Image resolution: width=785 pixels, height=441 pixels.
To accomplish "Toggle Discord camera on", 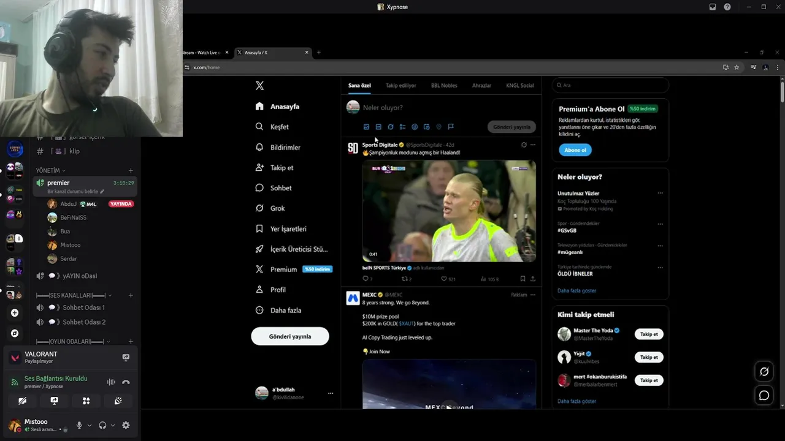I will click(x=23, y=401).
